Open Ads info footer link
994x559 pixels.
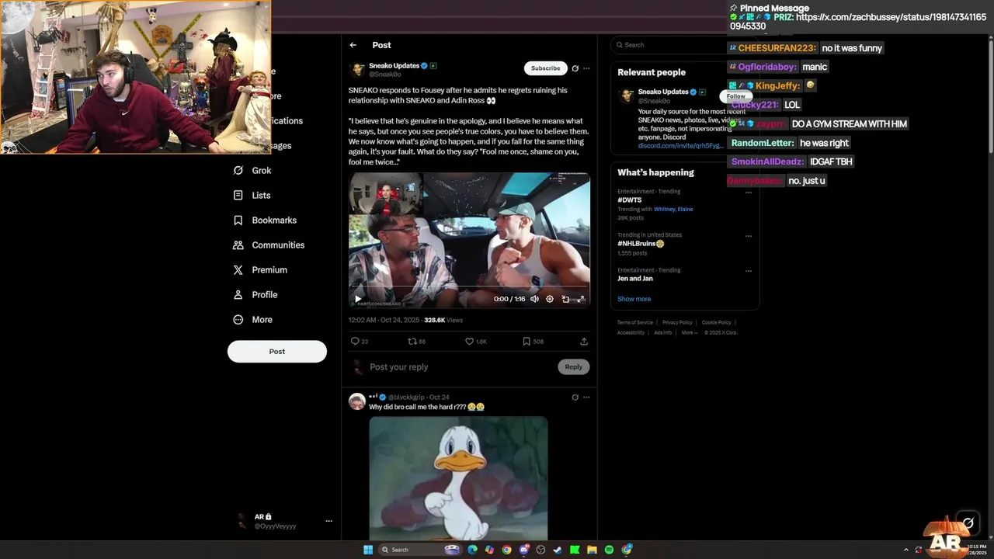click(x=663, y=333)
